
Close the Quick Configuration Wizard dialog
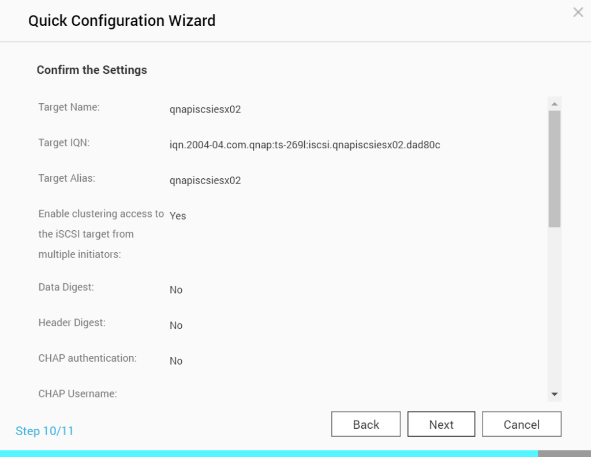coord(578,12)
